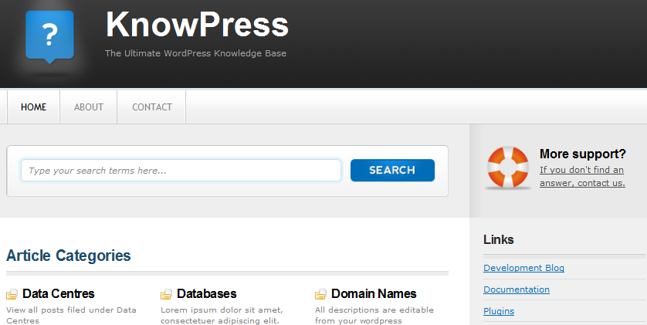Open the Plugins link in sidebar

499,311
